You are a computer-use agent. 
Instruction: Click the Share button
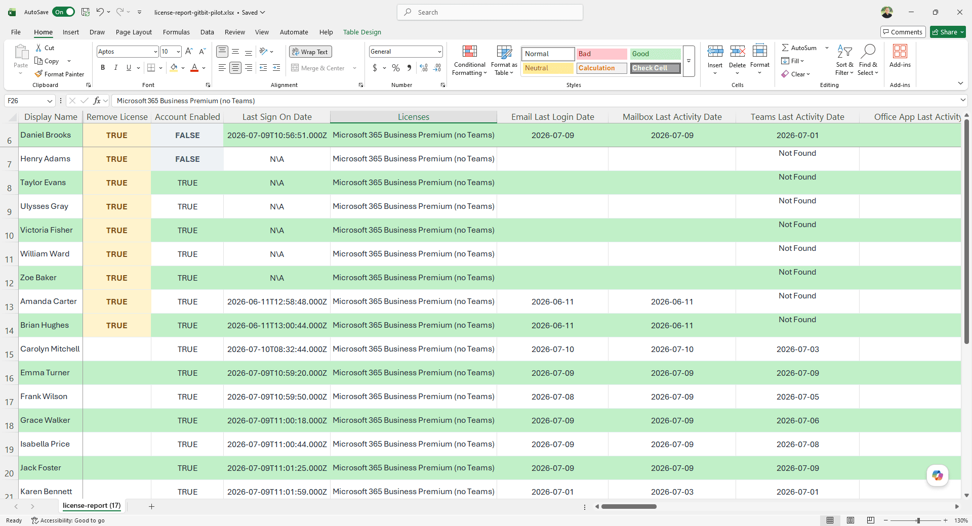tap(948, 32)
